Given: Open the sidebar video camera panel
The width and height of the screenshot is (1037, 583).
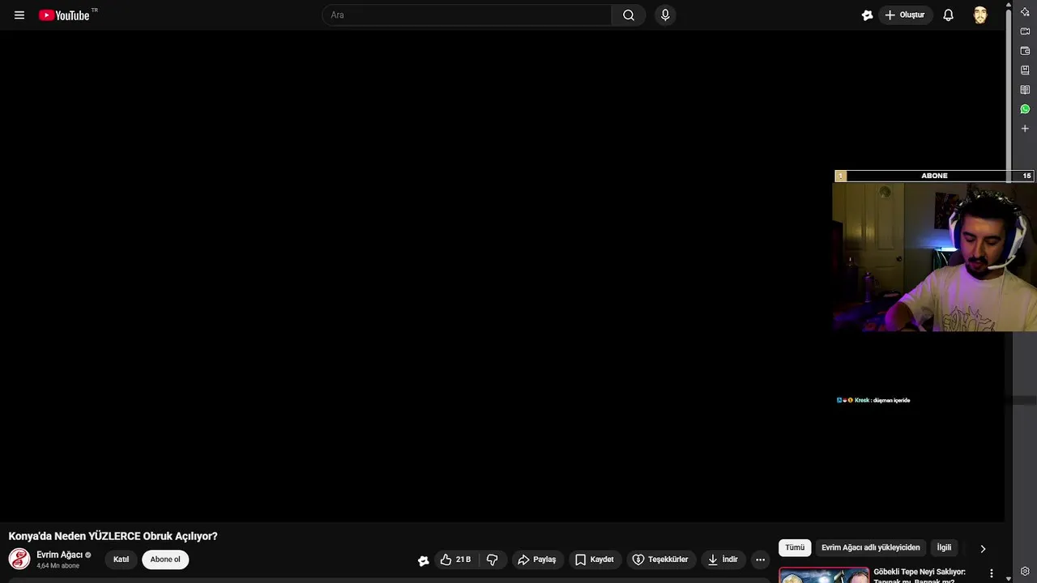Looking at the screenshot, I should click(x=1025, y=32).
